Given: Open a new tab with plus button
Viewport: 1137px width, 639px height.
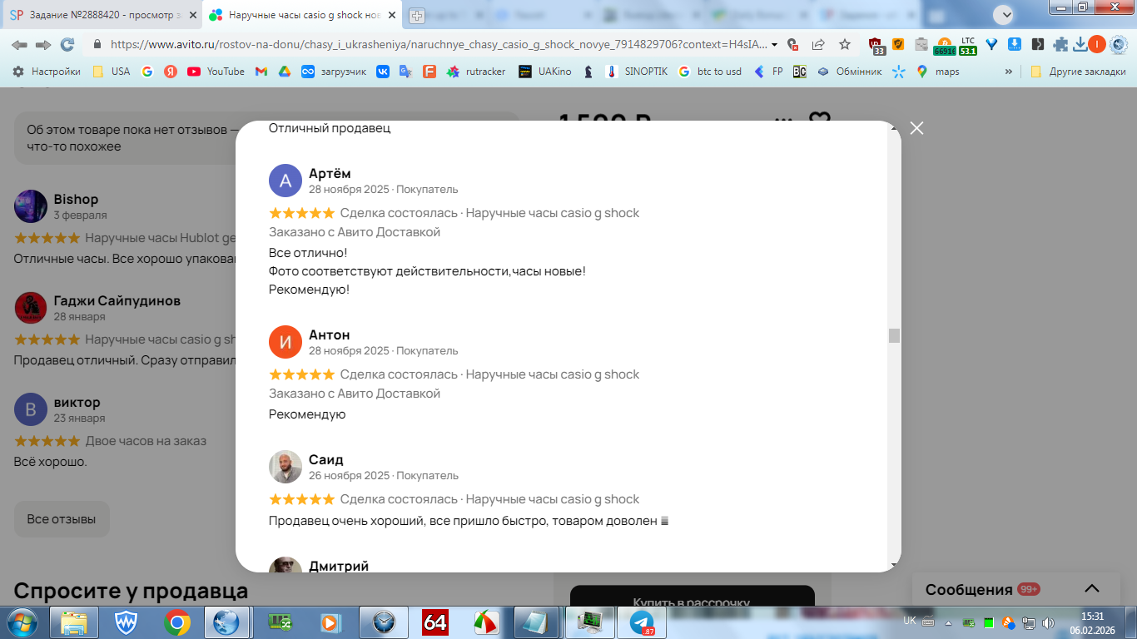Looking at the screenshot, I should point(417,15).
